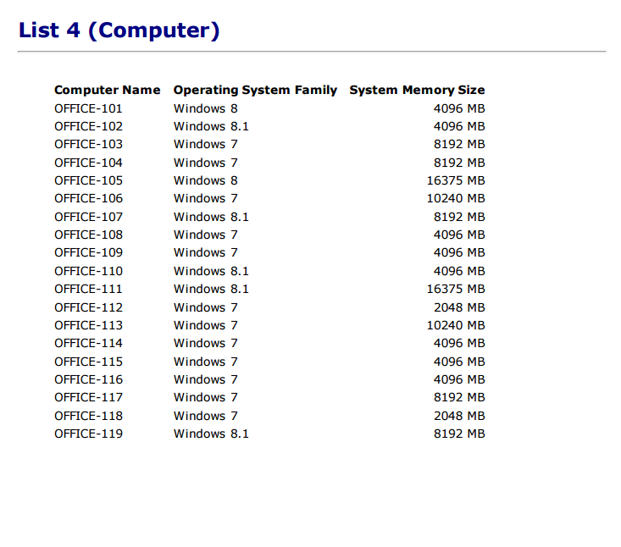Image resolution: width=621 pixels, height=547 pixels.
Task: Select the OFFICE-112 computer name
Action: (88, 307)
